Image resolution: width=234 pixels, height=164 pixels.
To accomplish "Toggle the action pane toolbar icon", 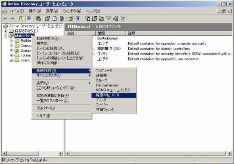I will tap(78, 19).
